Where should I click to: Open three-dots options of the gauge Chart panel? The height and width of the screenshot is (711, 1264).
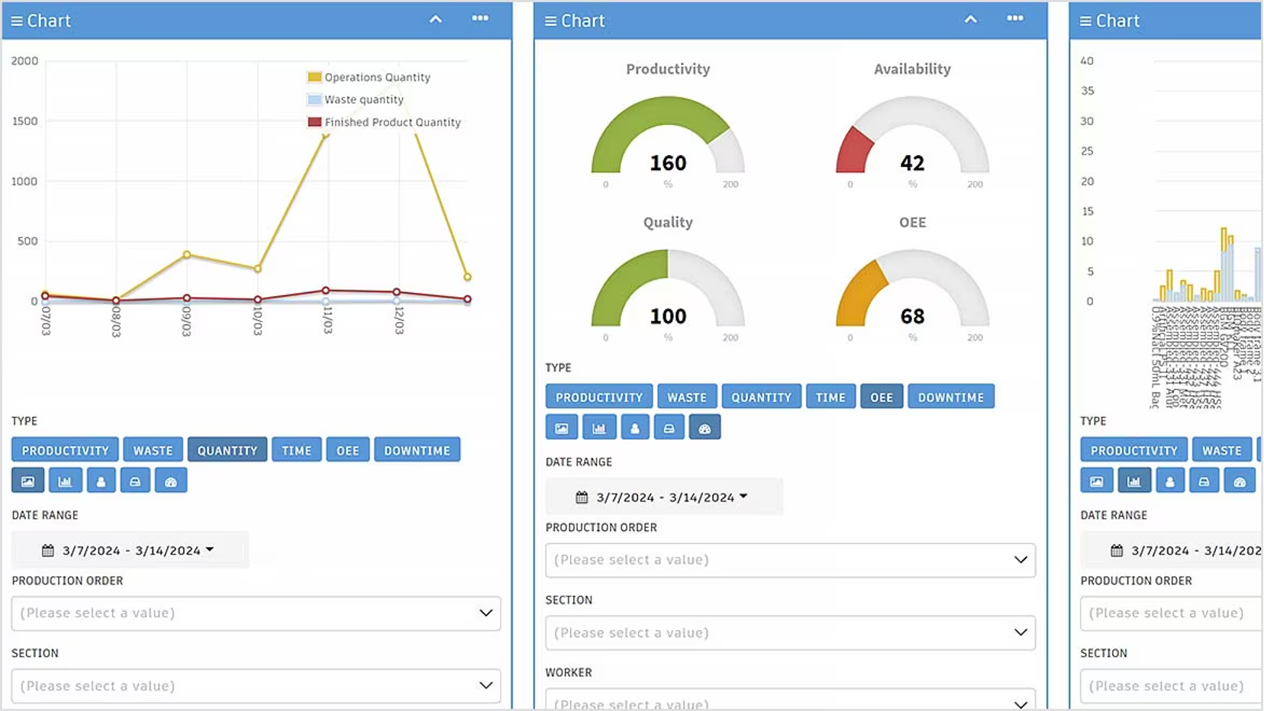tap(1015, 18)
